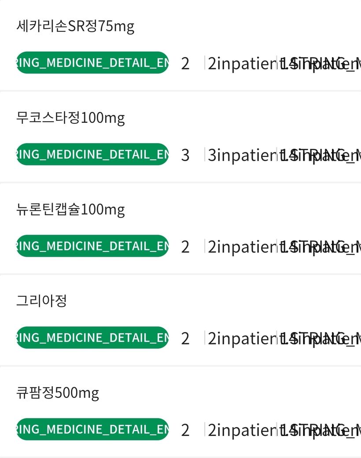Screen dimensions: 361x458
Task: Click the dose count beside 세카리손SR정75mg's green badge
Action: coord(185,64)
